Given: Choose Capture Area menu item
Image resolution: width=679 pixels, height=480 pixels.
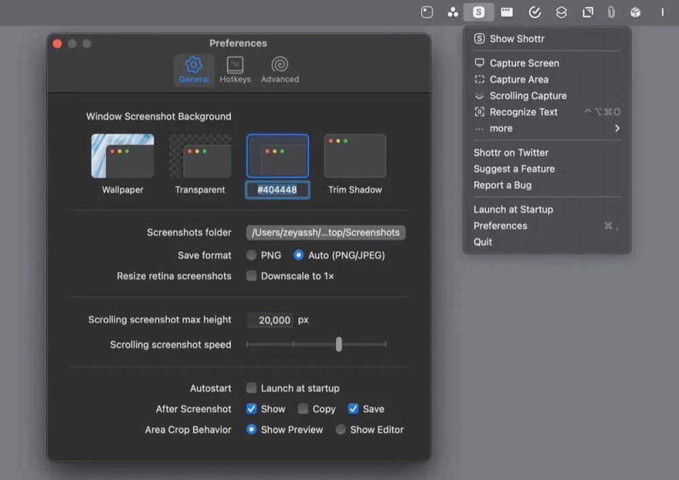Looking at the screenshot, I should click(x=547, y=80).
